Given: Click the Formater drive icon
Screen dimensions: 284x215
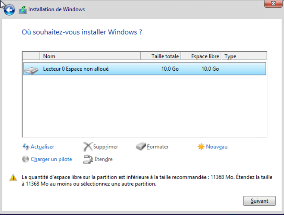Looking at the screenshot, I should click(141, 147).
